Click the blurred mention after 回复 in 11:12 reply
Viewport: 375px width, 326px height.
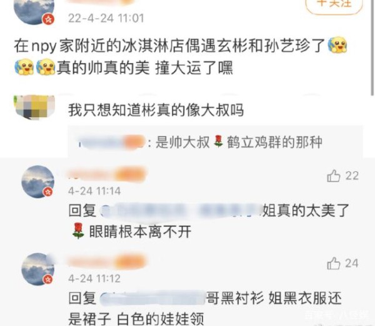(152, 298)
